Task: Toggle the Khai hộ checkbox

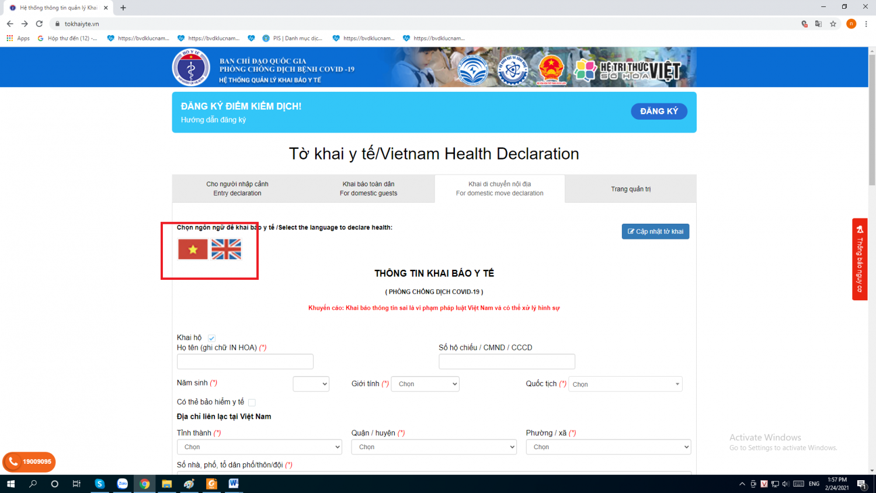Action: click(212, 338)
